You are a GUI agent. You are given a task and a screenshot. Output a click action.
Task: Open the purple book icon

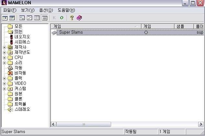pos(79,18)
